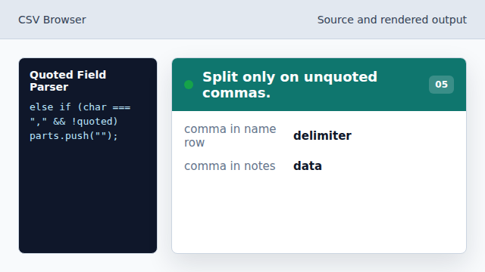Click the 'Source and rendered output' header text

tap(392, 20)
